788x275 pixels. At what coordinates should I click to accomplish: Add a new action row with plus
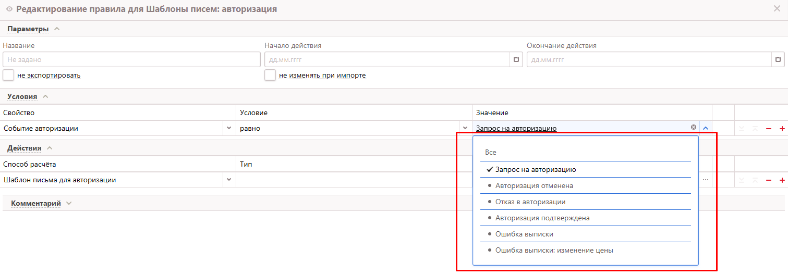[x=782, y=180]
